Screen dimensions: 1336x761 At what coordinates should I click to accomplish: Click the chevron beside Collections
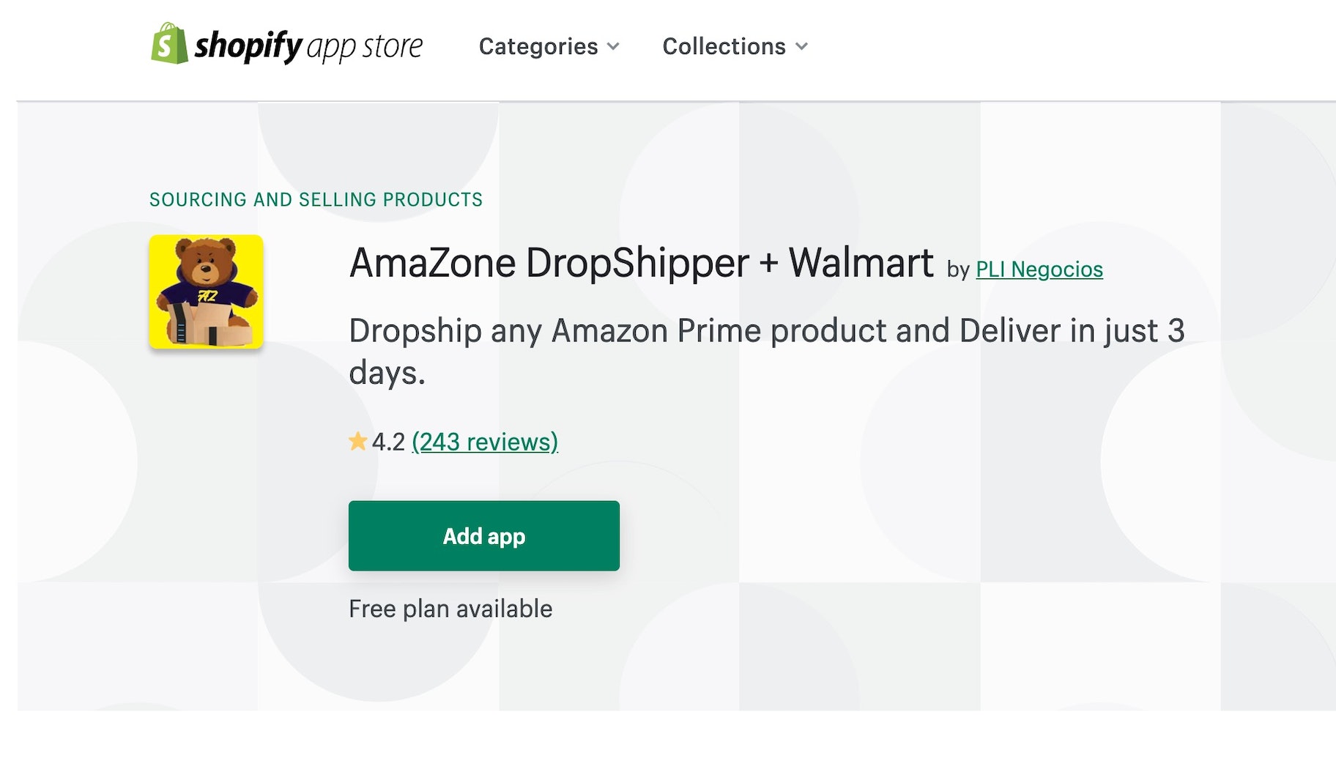[802, 46]
